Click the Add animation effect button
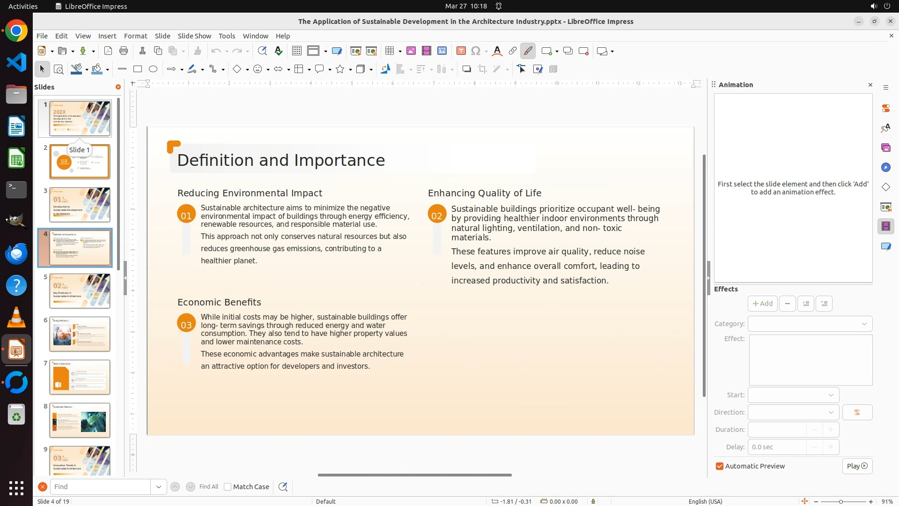The width and height of the screenshot is (899, 506). (x=762, y=304)
